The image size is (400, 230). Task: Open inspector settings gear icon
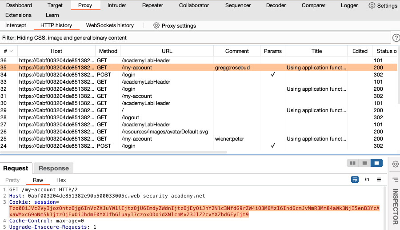tap(396, 164)
